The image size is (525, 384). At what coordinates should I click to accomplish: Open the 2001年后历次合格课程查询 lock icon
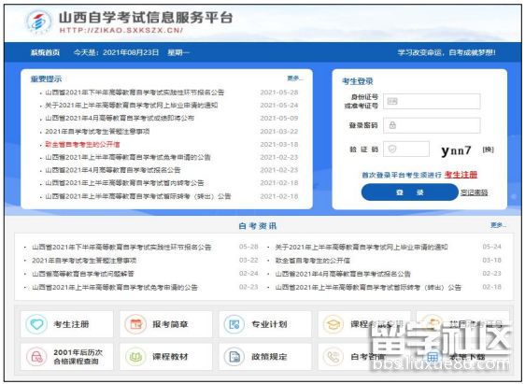[36, 357]
